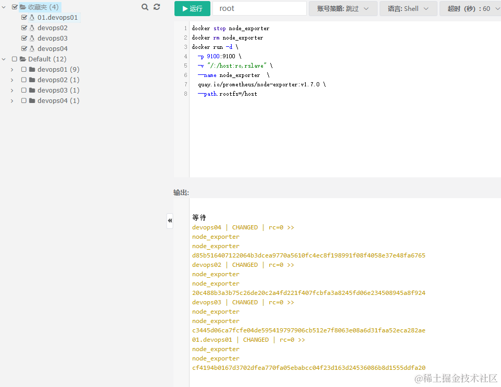Click the Linux icon beside devops02 host

click(x=32, y=28)
